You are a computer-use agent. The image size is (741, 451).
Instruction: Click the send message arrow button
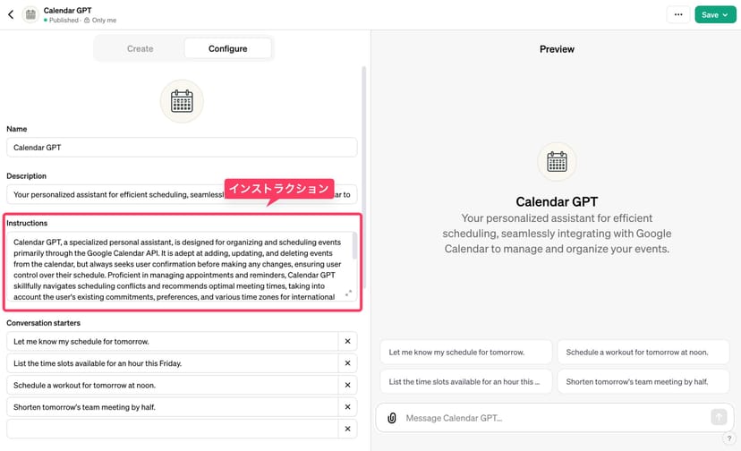(x=718, y=417)
